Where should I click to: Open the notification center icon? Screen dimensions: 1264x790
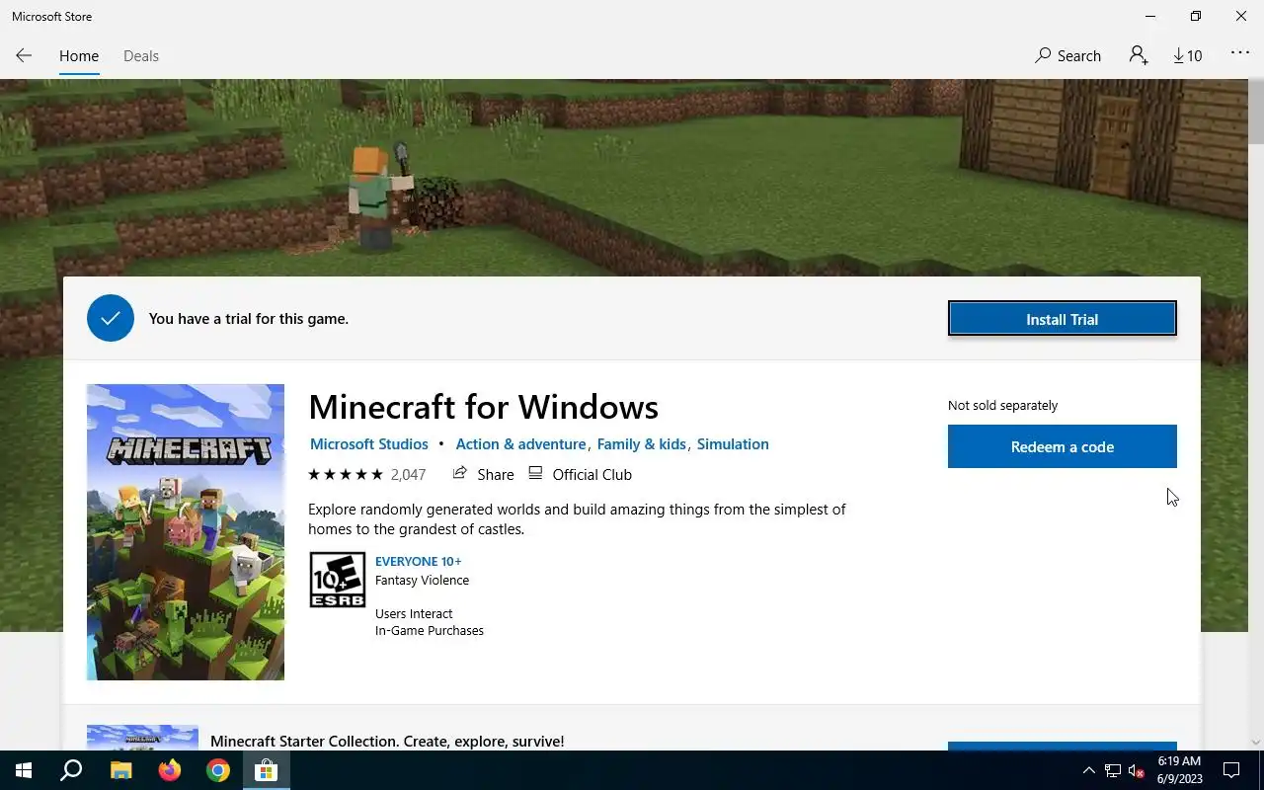1231,770
